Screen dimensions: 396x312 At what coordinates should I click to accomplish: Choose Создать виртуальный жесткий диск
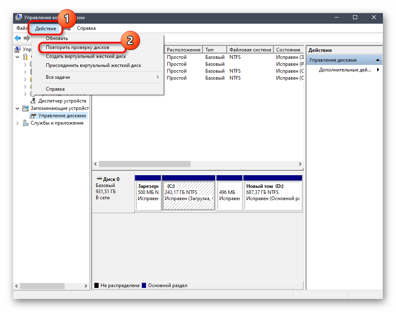pos(85,56)
